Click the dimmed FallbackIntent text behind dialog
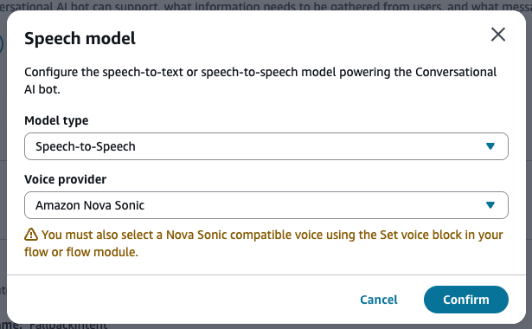Screen dimensions: 532x329 click(67, 326)
